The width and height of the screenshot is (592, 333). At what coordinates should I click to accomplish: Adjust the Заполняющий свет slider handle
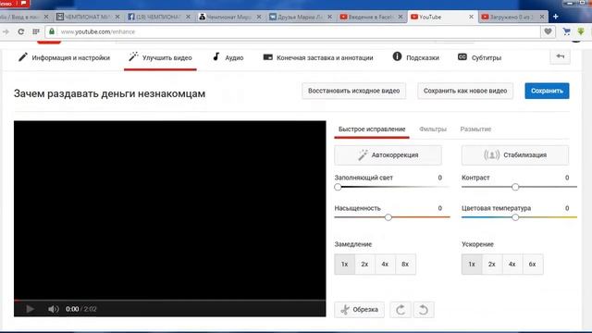point(338,187)
